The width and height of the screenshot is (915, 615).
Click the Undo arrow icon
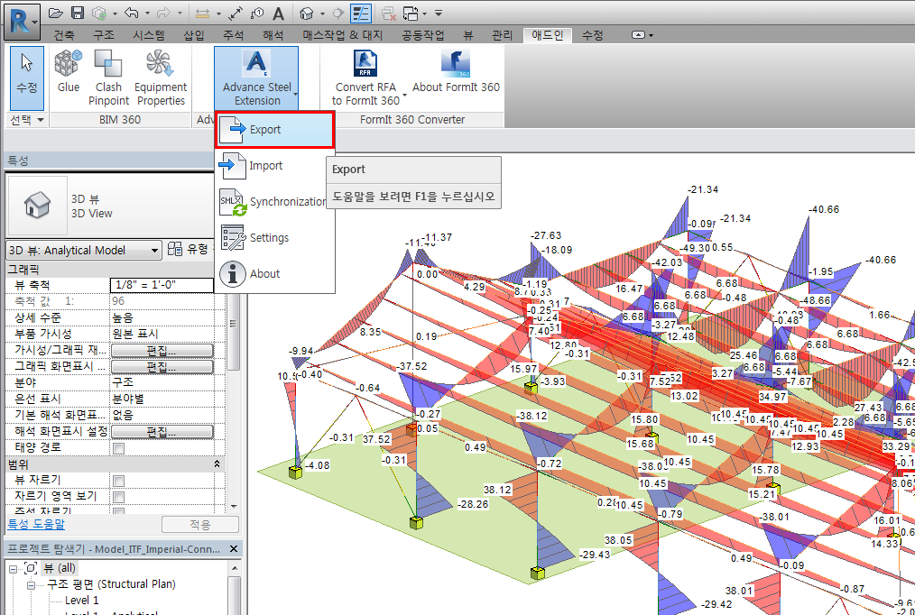click(132, 13)
